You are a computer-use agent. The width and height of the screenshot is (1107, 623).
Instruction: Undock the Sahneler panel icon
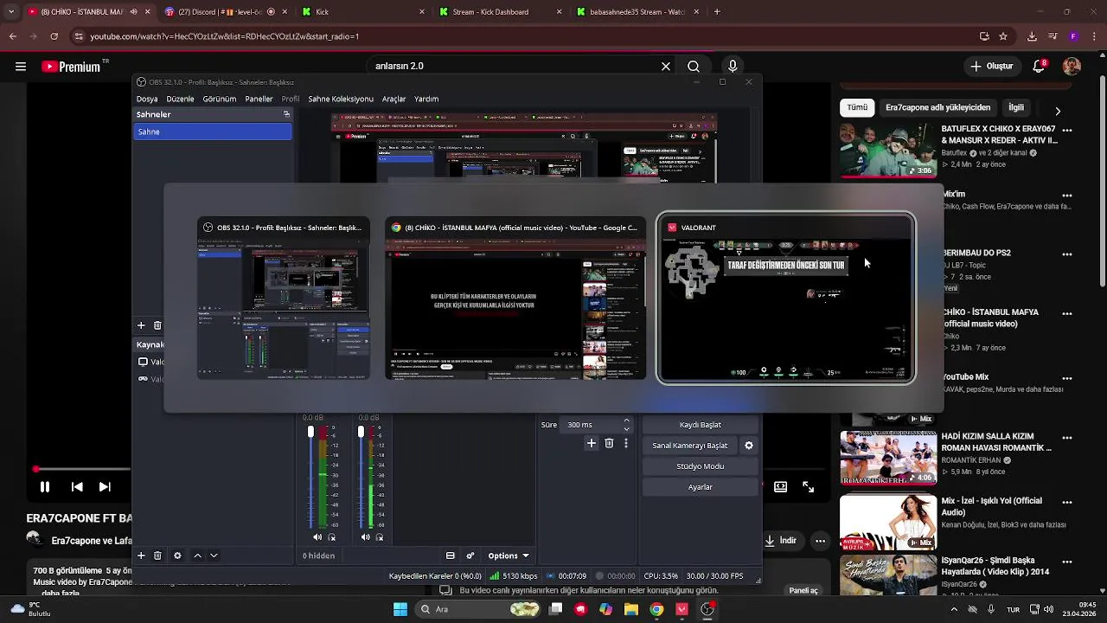tap(286, 114)
